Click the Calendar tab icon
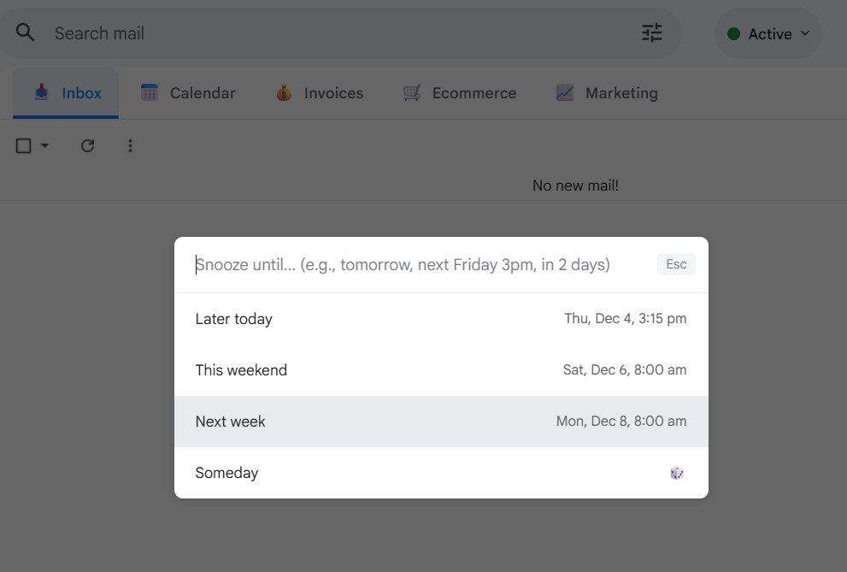This screenshot has width=847, height=572. pyautogui.click(x=151, y=91)
